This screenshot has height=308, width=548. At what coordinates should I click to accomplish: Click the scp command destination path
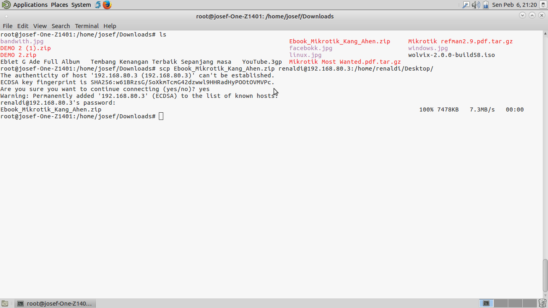click(356, 69)
